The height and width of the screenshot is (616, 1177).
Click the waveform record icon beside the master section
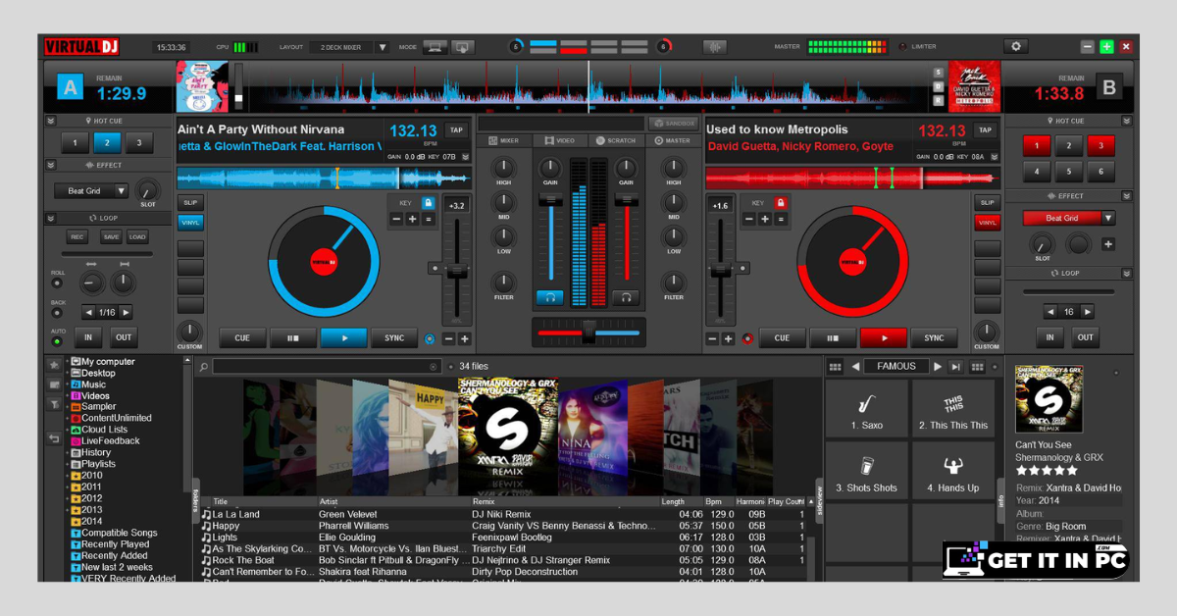715,46
